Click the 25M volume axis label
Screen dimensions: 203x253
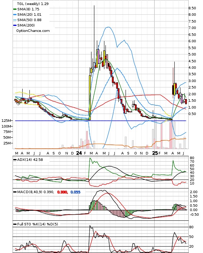tap(7, 143)
